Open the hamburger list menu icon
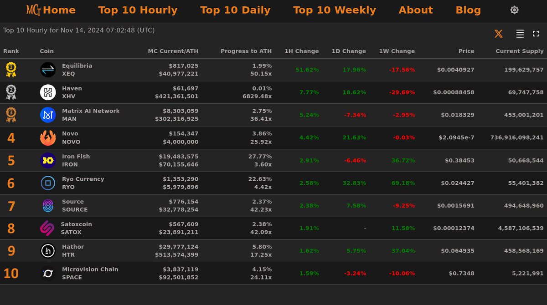The height and width of the screenshot is (305, 547). coord(520,34)
